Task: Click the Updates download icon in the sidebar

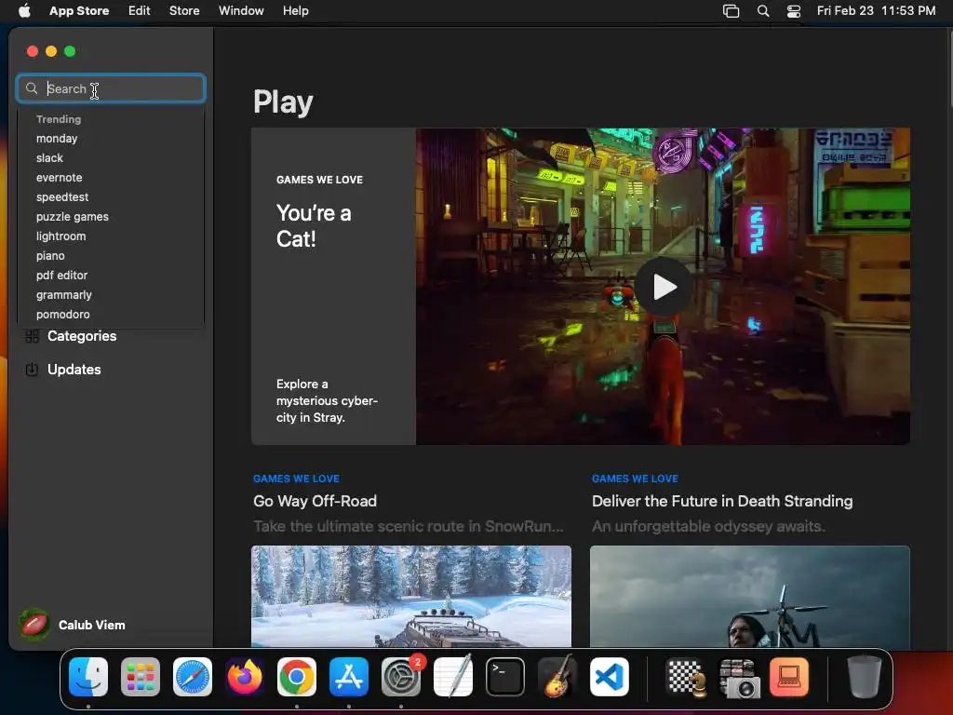Action: pyautogui.click(x=33, y=370)
